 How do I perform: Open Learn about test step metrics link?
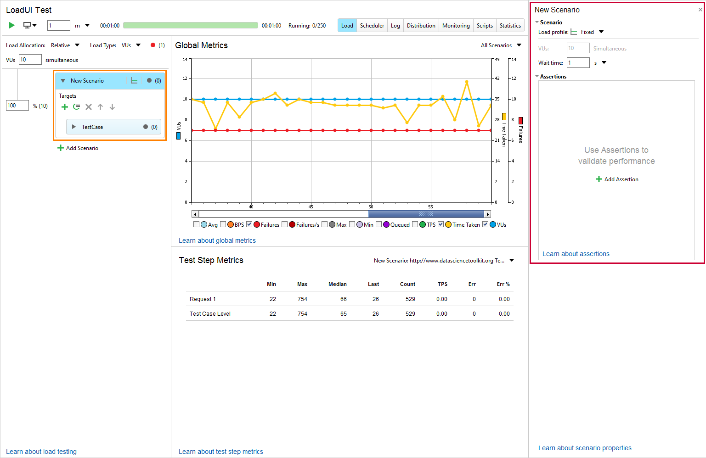pyautogui.click(x=221, y=452)
